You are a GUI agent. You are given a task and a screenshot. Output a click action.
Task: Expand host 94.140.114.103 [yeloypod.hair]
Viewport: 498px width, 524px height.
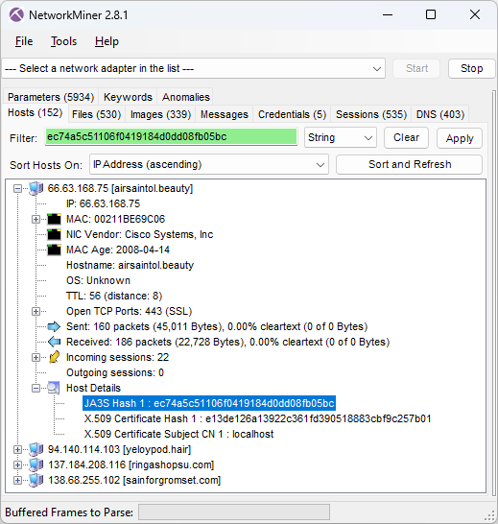[17, 450]
